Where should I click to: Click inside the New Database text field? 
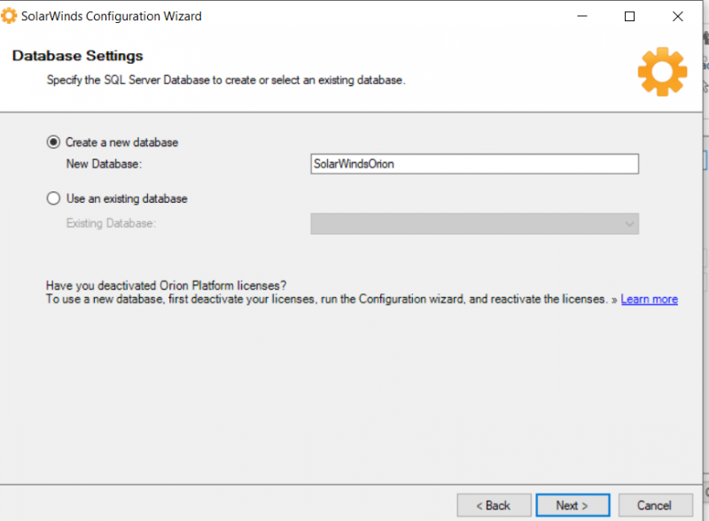pos(474,164)
